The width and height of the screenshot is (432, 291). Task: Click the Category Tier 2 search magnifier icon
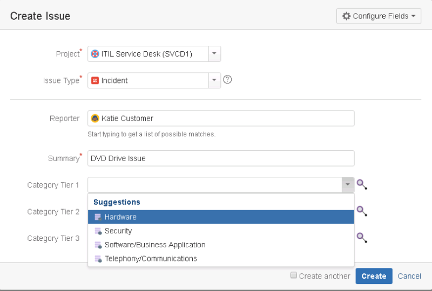pyautogui.click(x=362, y=211)
